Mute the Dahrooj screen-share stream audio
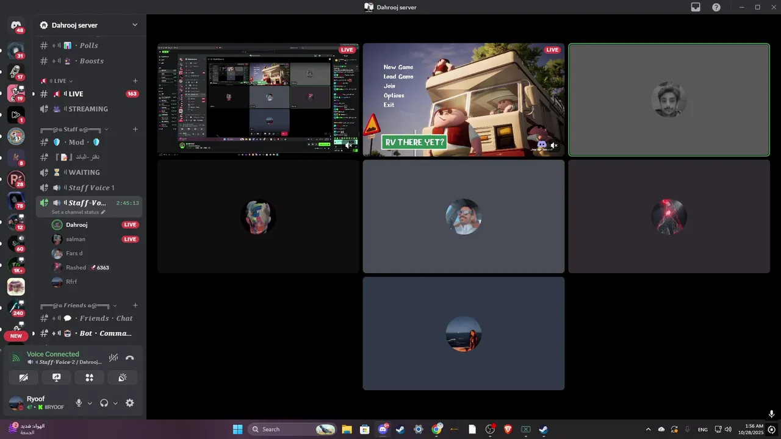This screenshot has width=781, height=439. 348,145
